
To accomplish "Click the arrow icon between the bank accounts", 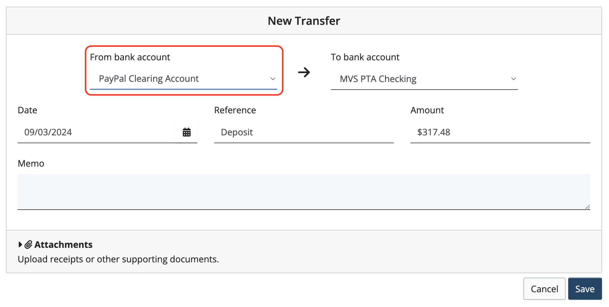I will point(304,72).
